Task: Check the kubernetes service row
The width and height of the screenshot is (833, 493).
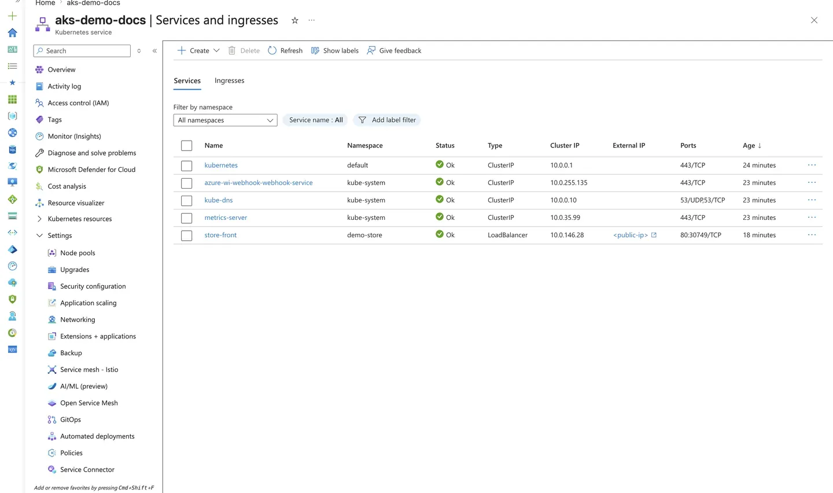Action: [x=186, y=165]
